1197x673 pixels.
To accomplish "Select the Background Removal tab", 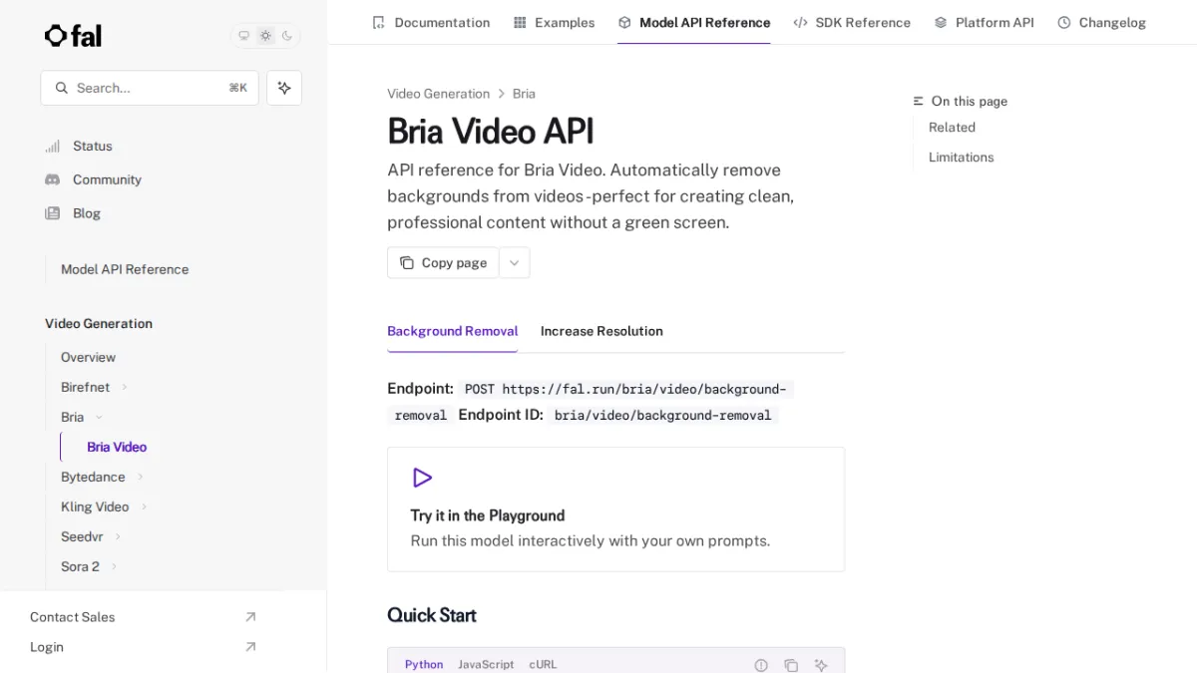I will coord(452,331).
